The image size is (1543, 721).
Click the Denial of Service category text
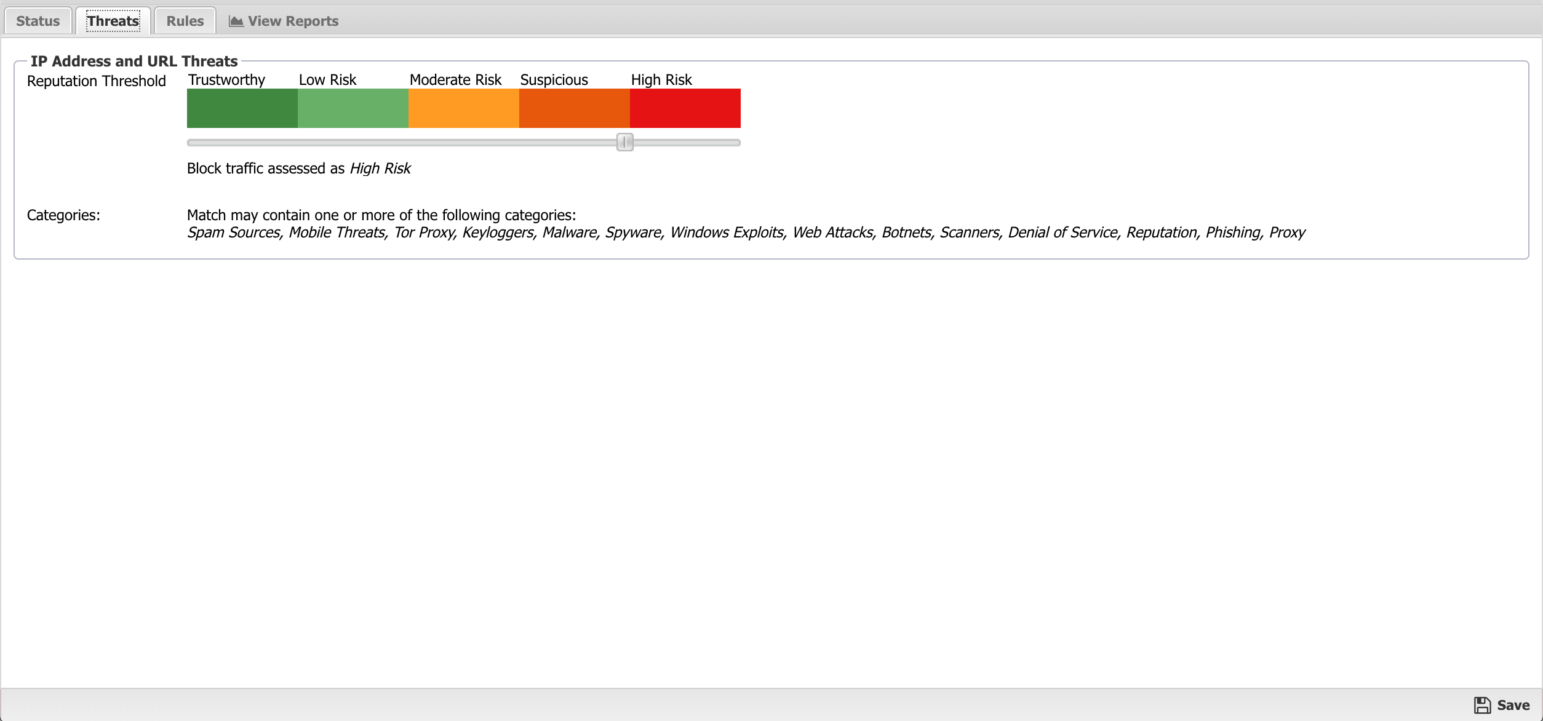click(x=1063, y=233)
